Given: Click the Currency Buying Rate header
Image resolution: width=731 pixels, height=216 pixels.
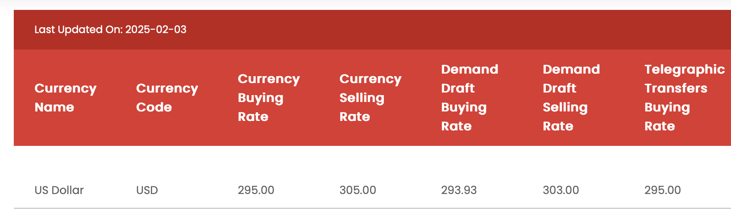Looking at the screenshot, I should [269, 98].
